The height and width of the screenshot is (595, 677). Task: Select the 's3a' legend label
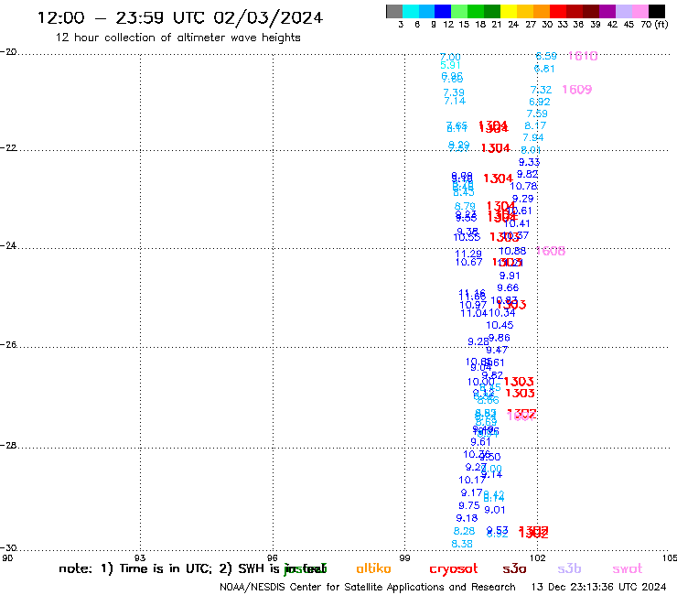(x=514, y=568)
